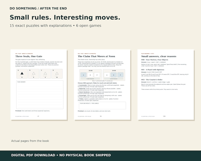Click pad A in the 14:00 snapshot

click(107, 75)
